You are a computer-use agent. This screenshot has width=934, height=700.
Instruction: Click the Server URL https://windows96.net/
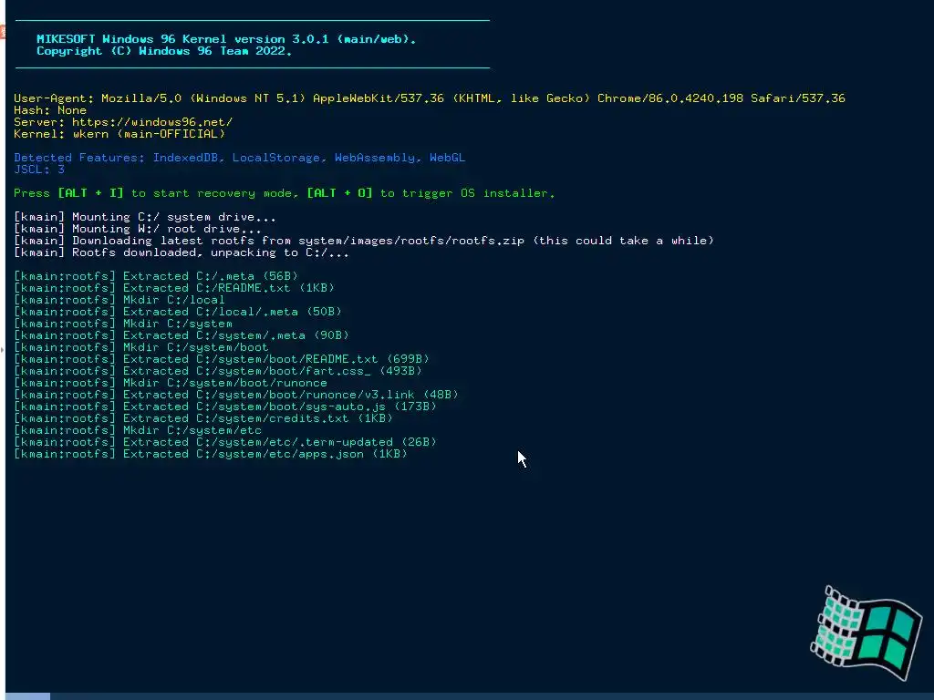click(x=152, y=122)
